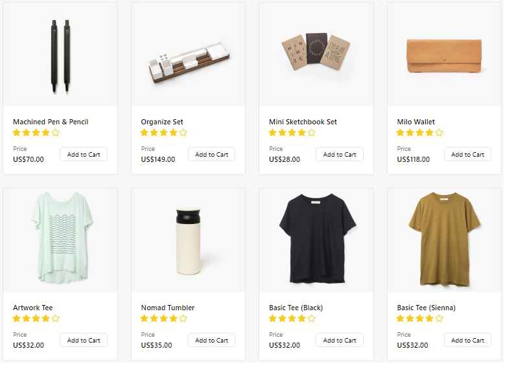Image resolution: width=514 pixels, height=373 pixels.
Task: Click fifth empty star on Milo Wallet rating
Action: pos(439,133)
